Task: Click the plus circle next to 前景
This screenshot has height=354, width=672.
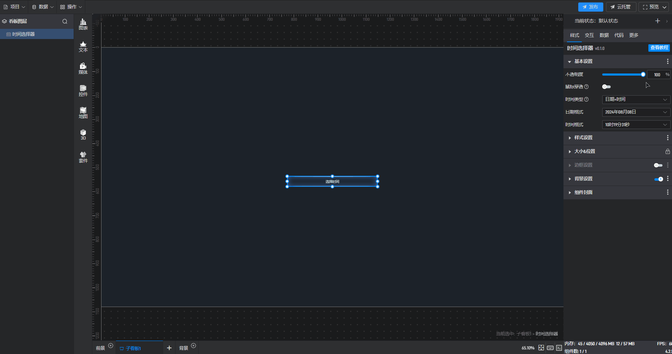Action: tap(111, 346)
